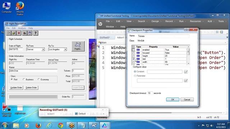Image resolution: width=230 pixels, height=129 pixels.
Task: Show hidden tray icons arrow
Action: [199, 125]
